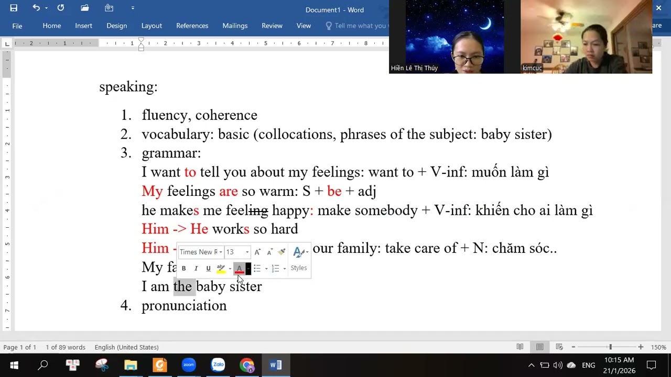
Task: Activate Format Painter brush in mini toolbar
Action: (282, 252)
